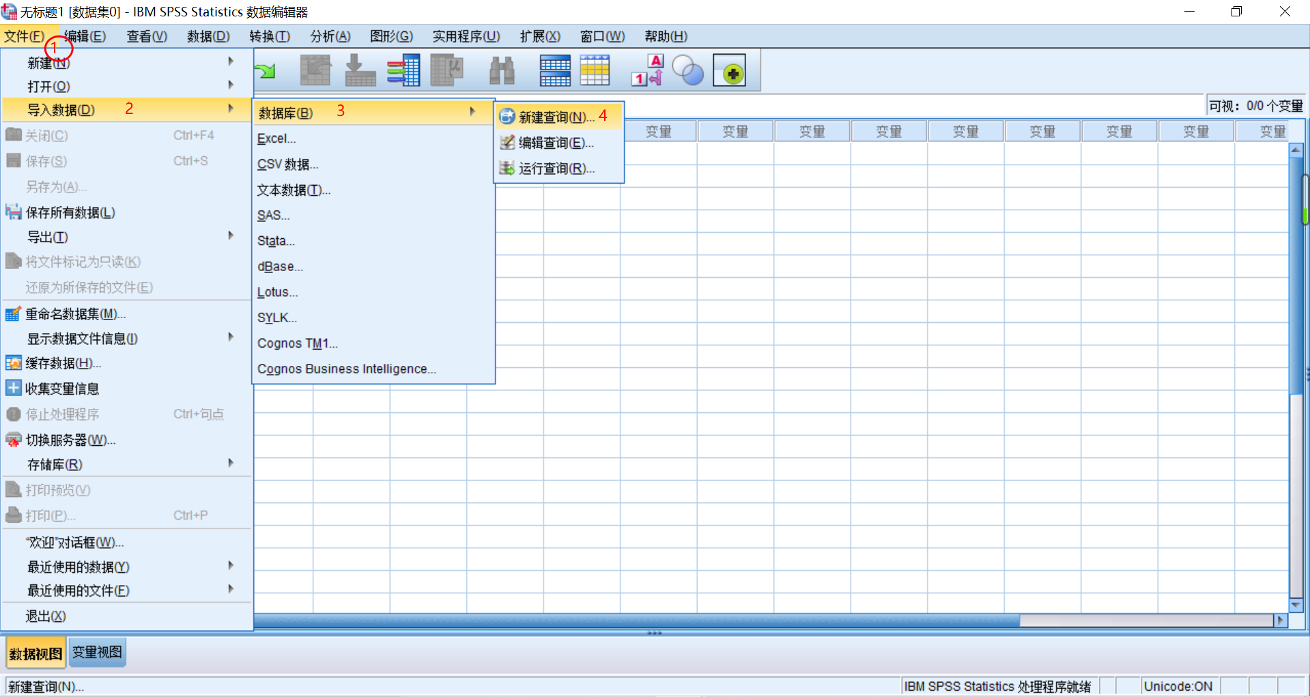The height and width of the screenshot is (697, 1310).
Task: Open the Variables info toolbar icon
Action: (x=403, y=70)
